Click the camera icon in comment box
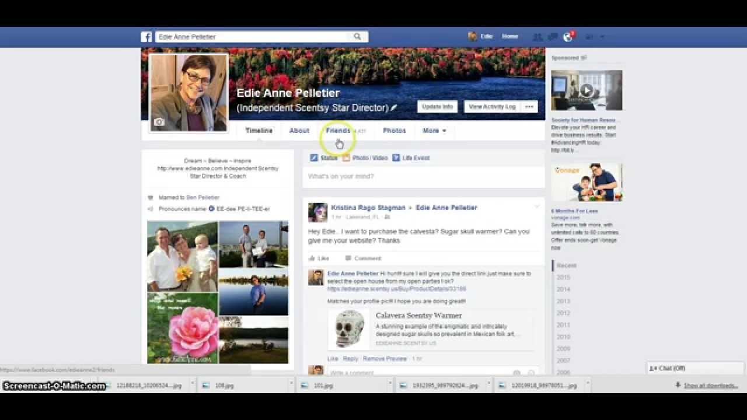The image size is (747, 420). point(516,373)
